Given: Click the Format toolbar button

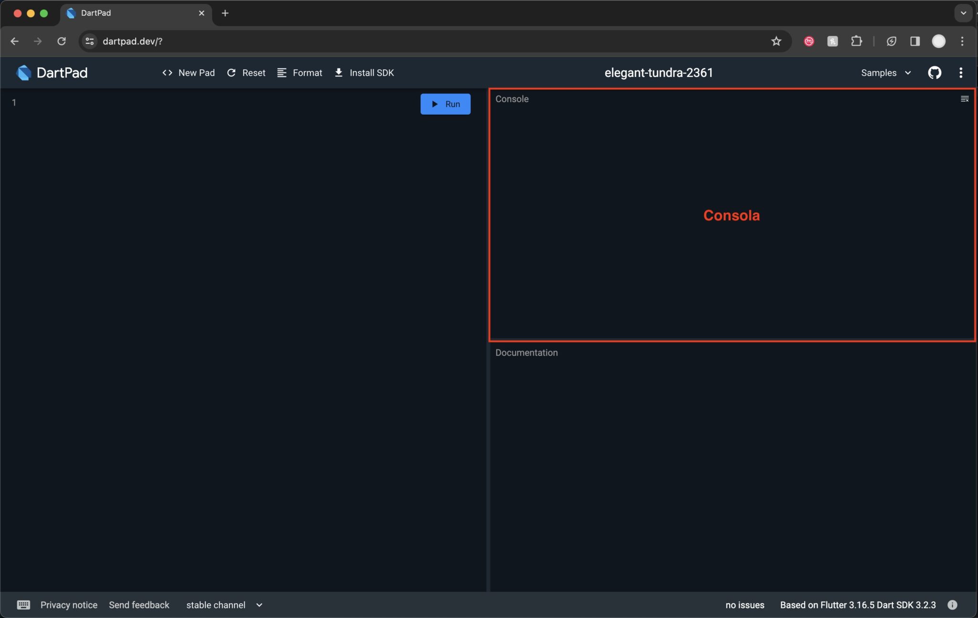Looking at the screenshot, I should pos(300,73).
